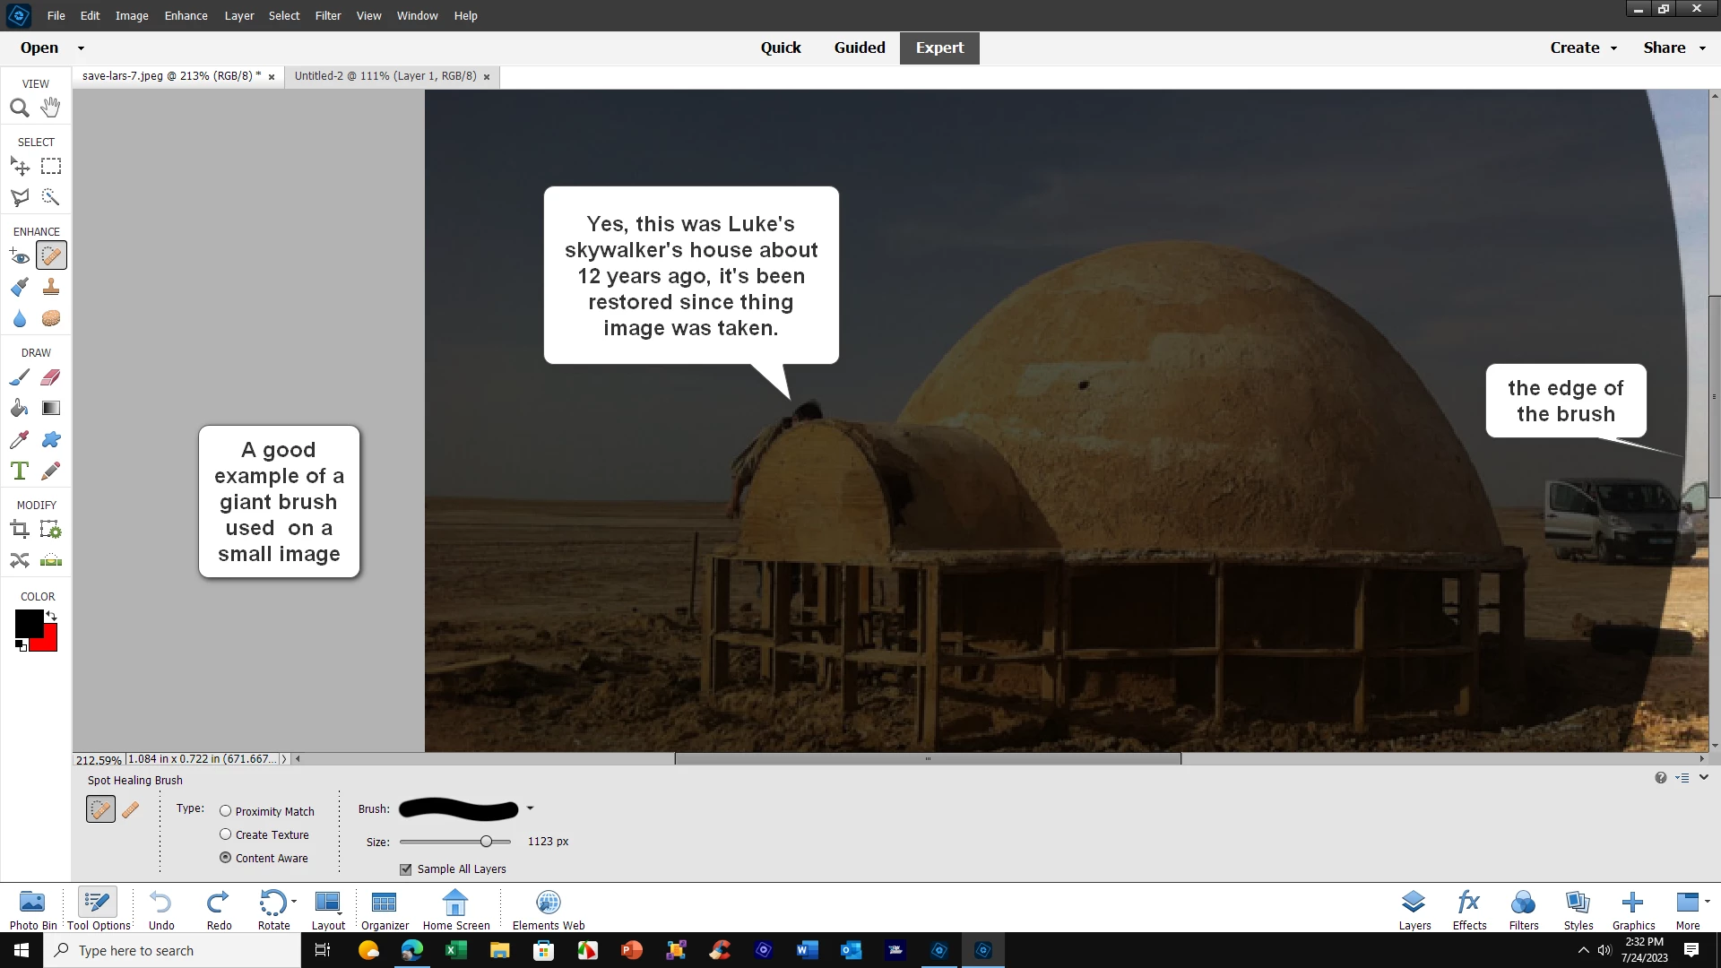
Task: Uncheck Sample All Layers
Action: point(406,869)
